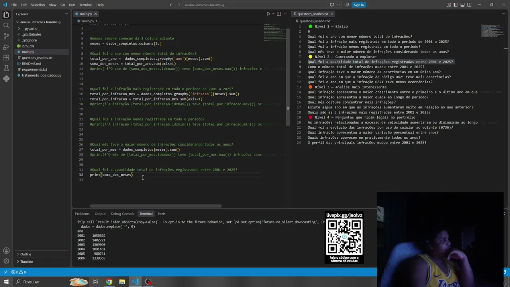This screenshot has width=510, height=287.
Task: Open the Source Control view
Action: pyautogui.click(x=6, y=36)
